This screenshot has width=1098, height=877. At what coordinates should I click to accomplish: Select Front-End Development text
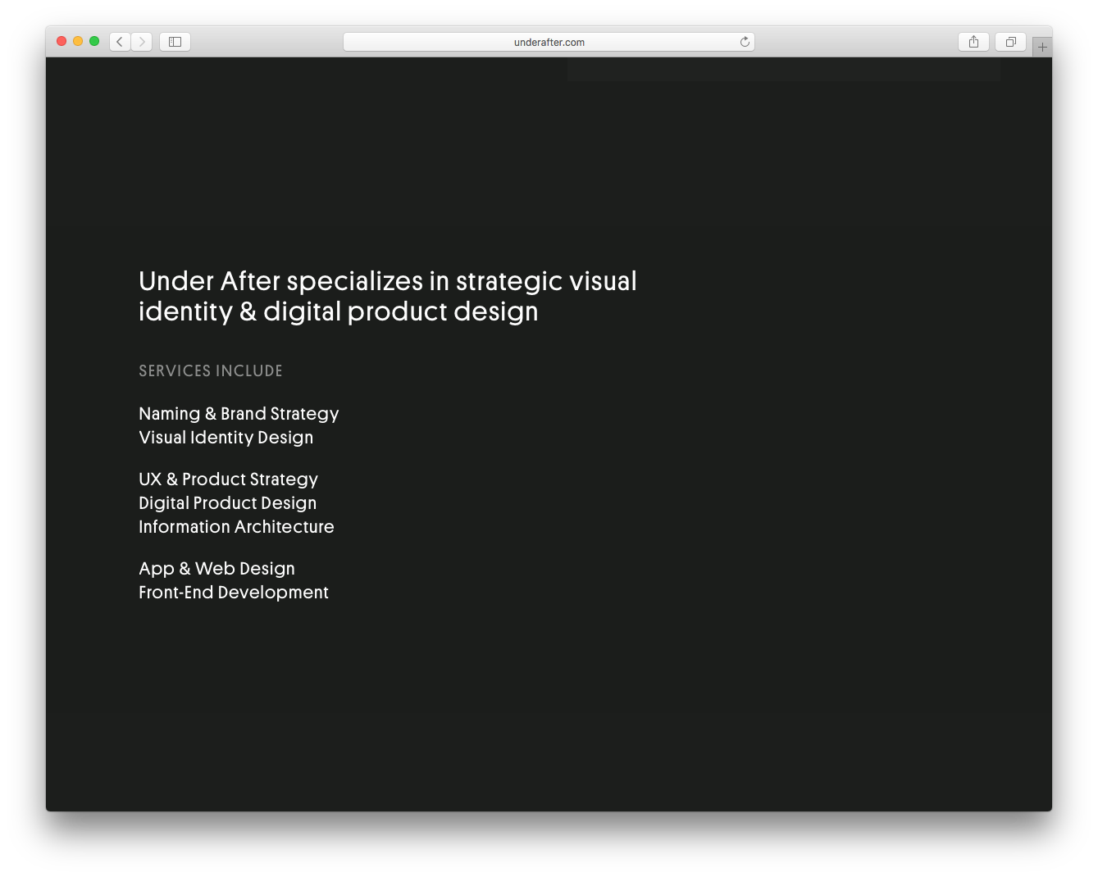pos(234,593)
